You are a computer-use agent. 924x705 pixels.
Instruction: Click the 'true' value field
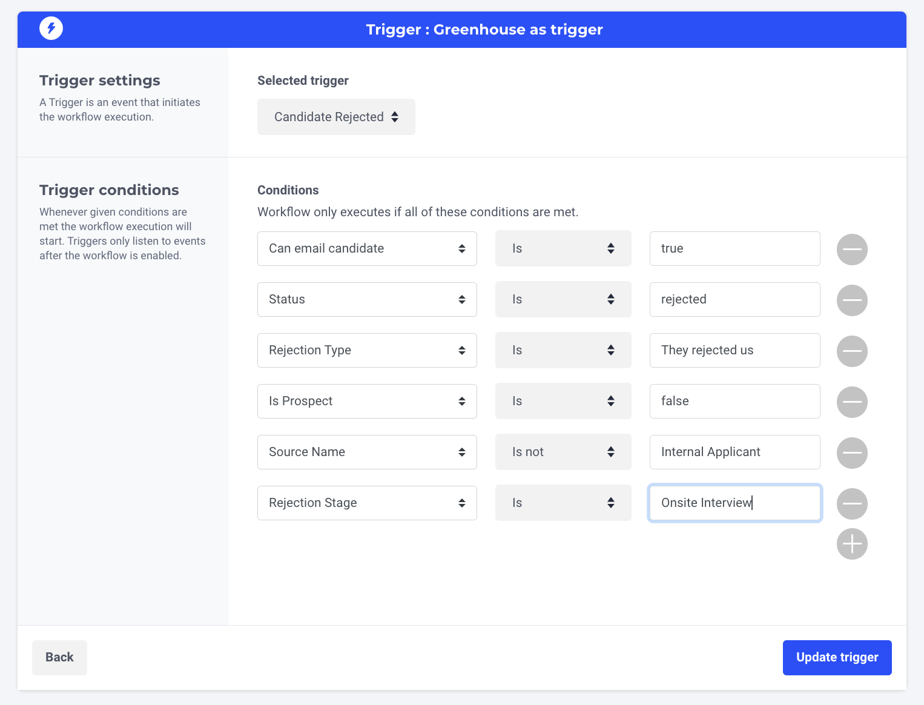point(735,248)
